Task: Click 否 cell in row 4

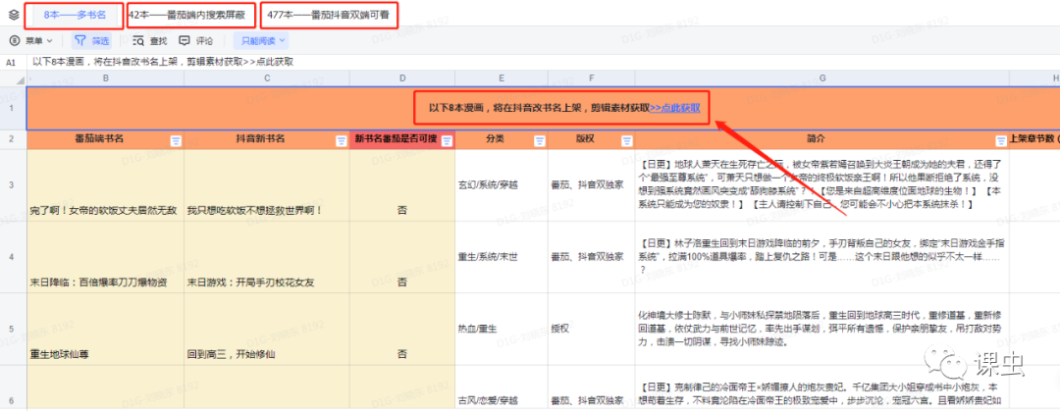Action: coord(402,257)
